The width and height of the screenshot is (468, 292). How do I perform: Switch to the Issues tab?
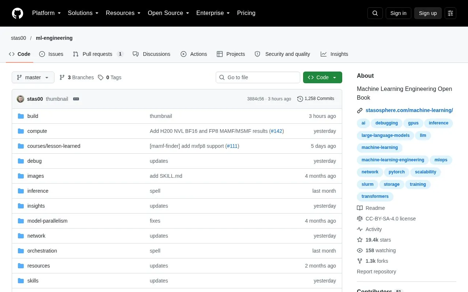pyautogui.click(x=51, y=54)
